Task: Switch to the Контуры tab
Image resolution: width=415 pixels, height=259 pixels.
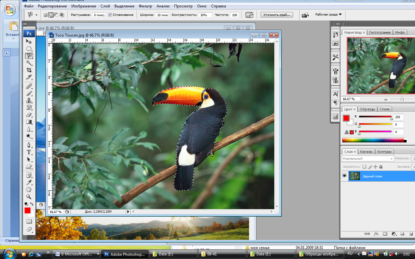Action: [x=385, y=151]
